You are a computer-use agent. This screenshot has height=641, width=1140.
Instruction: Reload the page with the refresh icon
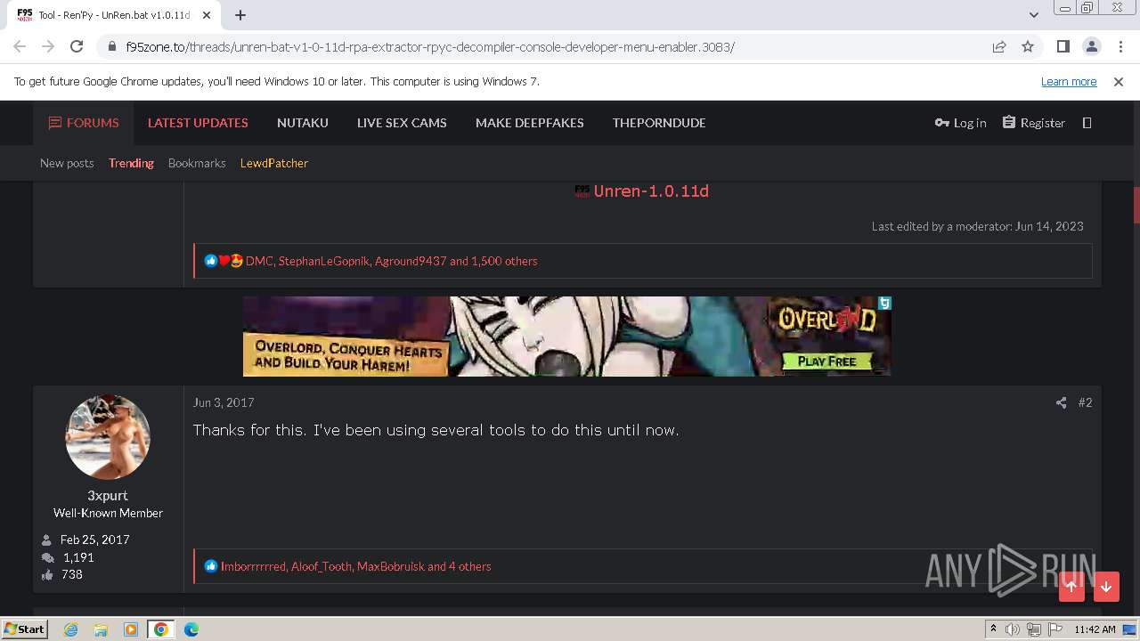[x=77, y=46]
